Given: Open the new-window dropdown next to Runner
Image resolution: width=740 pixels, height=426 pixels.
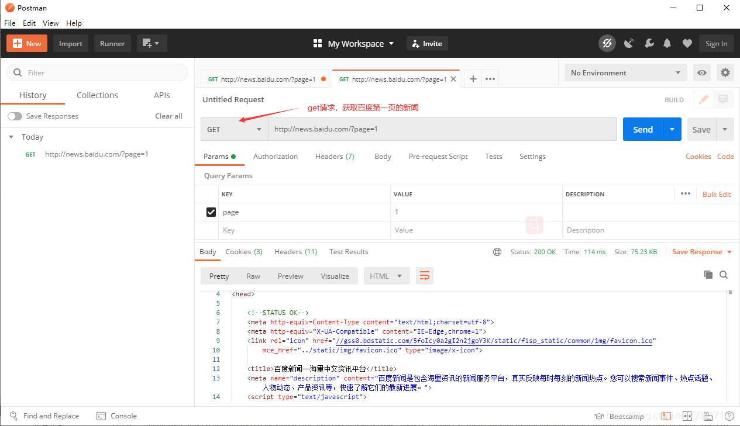Looking at the screenshot, I should click(152, 43).
